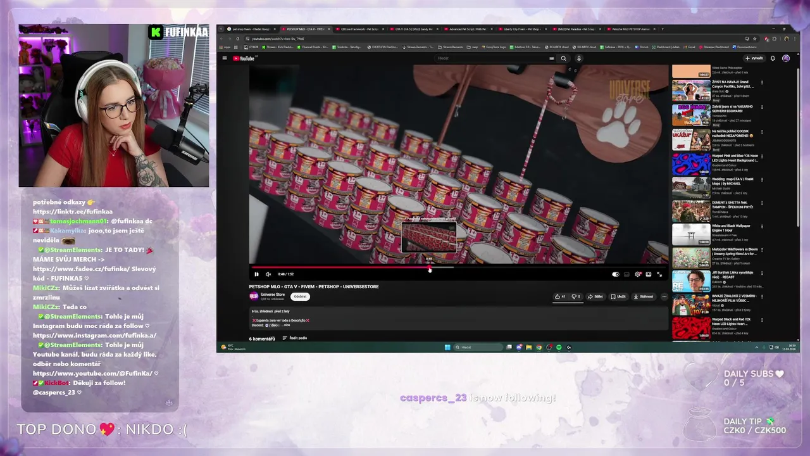Screen dimensions: 810x456
Task: Dislike the video with thumbs down
Action: pyautogui.click(x=576, y=296)
